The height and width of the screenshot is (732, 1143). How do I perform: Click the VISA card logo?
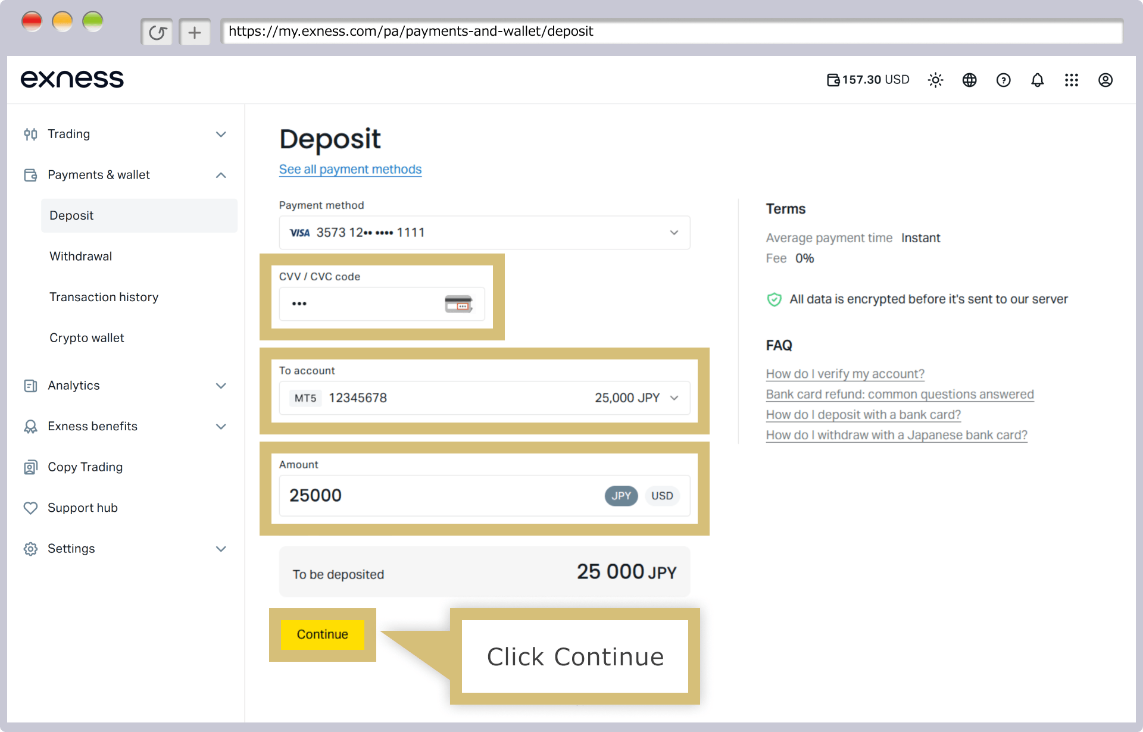[x=299, y=233]
